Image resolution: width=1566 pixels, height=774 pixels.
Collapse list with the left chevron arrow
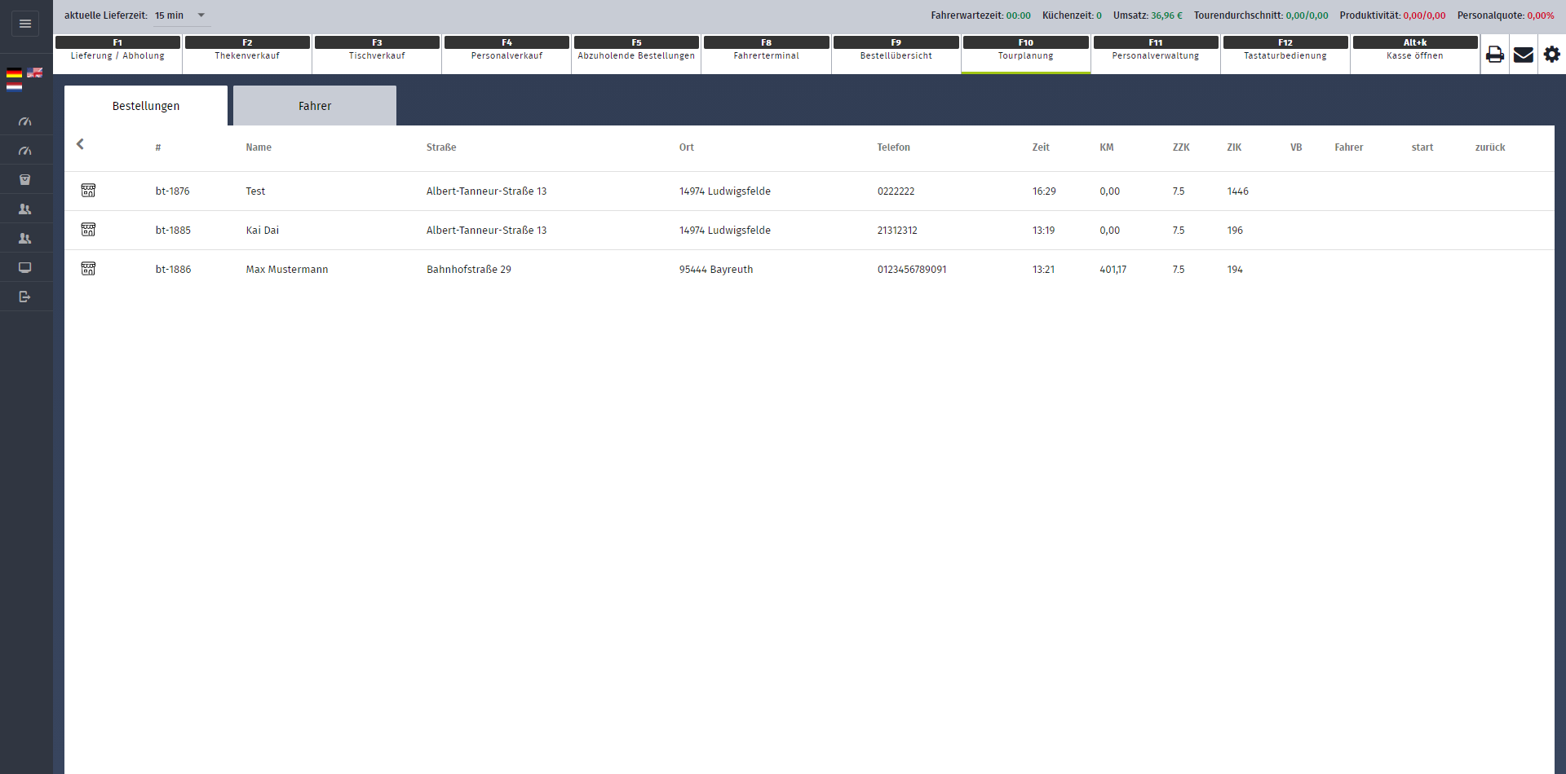point(80,144)
